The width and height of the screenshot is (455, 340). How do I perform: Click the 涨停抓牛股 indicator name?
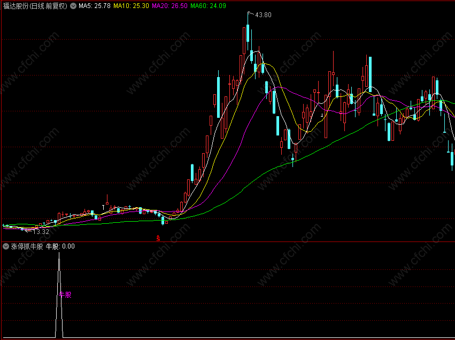click(x=27, y=246)
